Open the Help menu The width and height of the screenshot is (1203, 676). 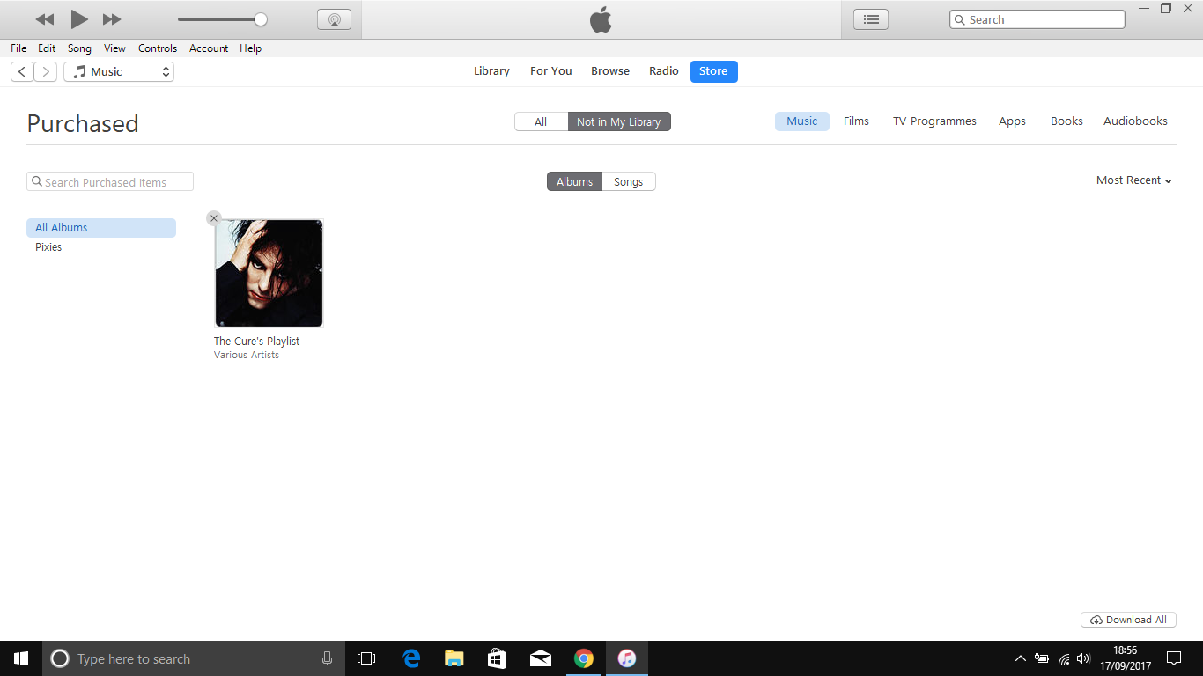251,48
